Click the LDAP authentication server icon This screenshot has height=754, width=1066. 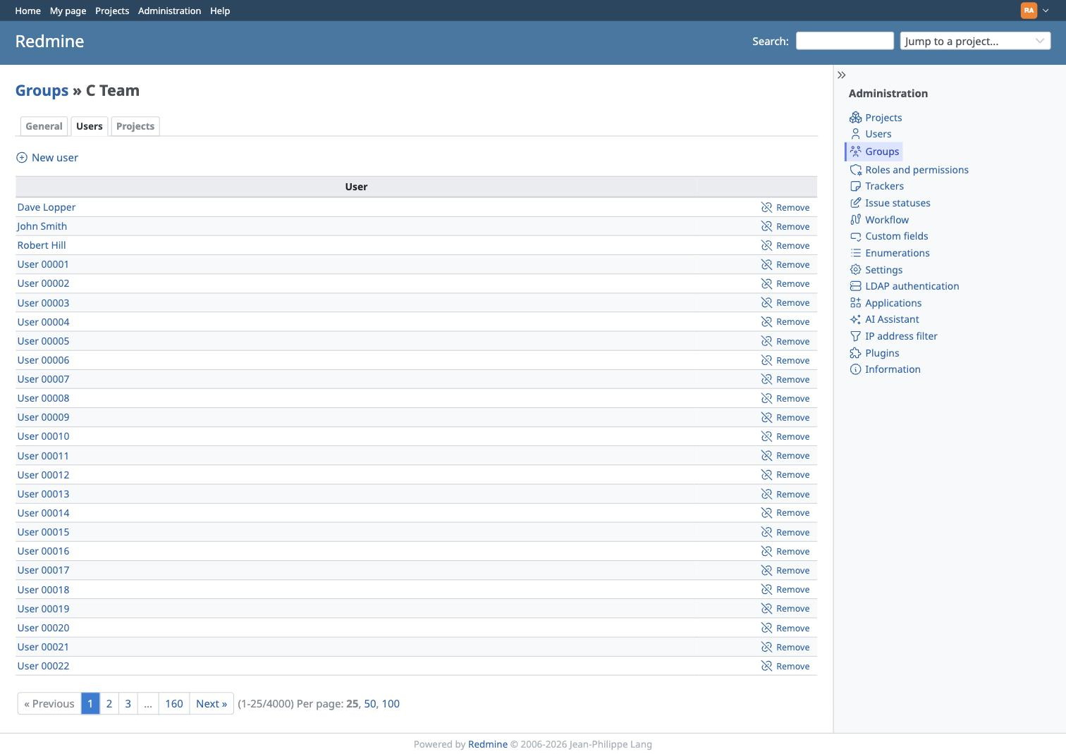[x=855, y=286]
